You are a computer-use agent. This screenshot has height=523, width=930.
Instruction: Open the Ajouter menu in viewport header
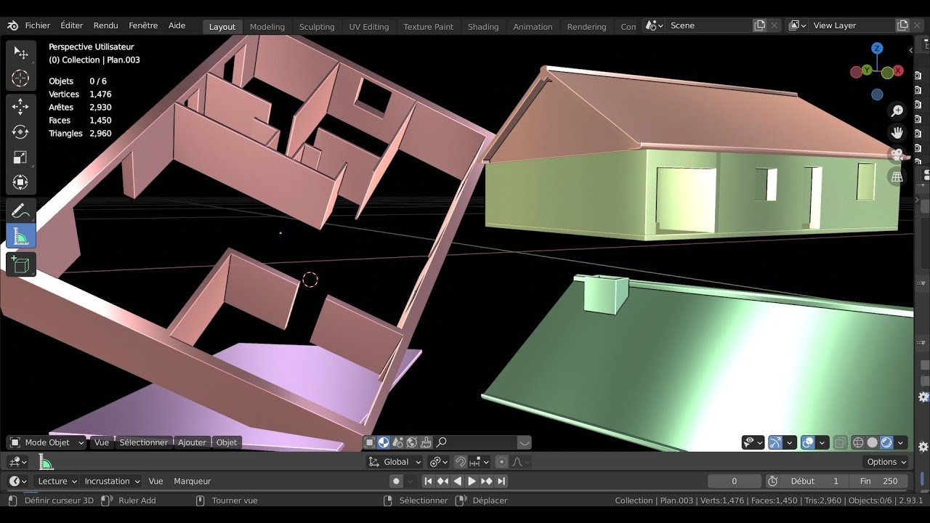click(193, 442)
